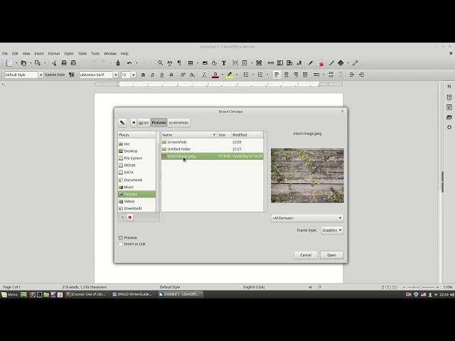
Task: Click the Clear Direct Formatting icon
Action: [x=204, y=75]
